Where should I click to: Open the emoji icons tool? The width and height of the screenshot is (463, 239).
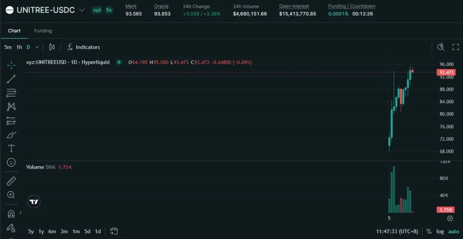11,162
